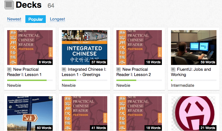Click the Integrated Chinese cover thumbnail
This screenshot has width=222, height=131.
(84, 48)
